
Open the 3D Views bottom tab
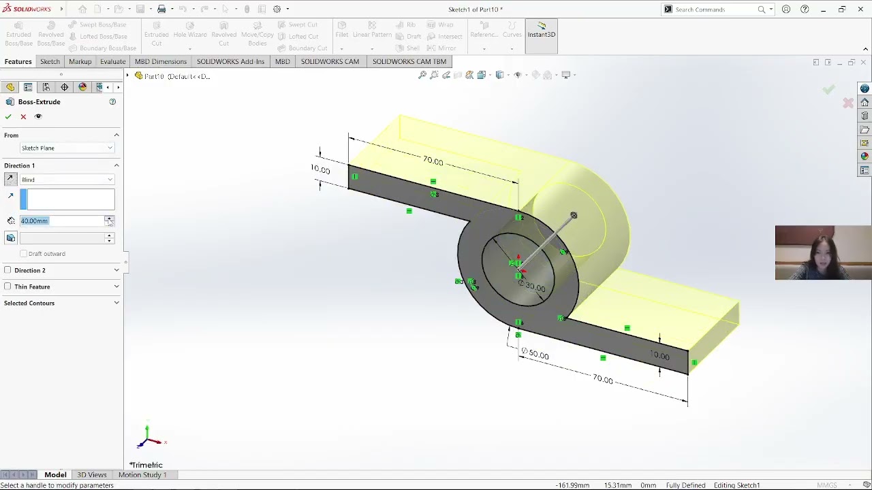[x=92, y=474]
